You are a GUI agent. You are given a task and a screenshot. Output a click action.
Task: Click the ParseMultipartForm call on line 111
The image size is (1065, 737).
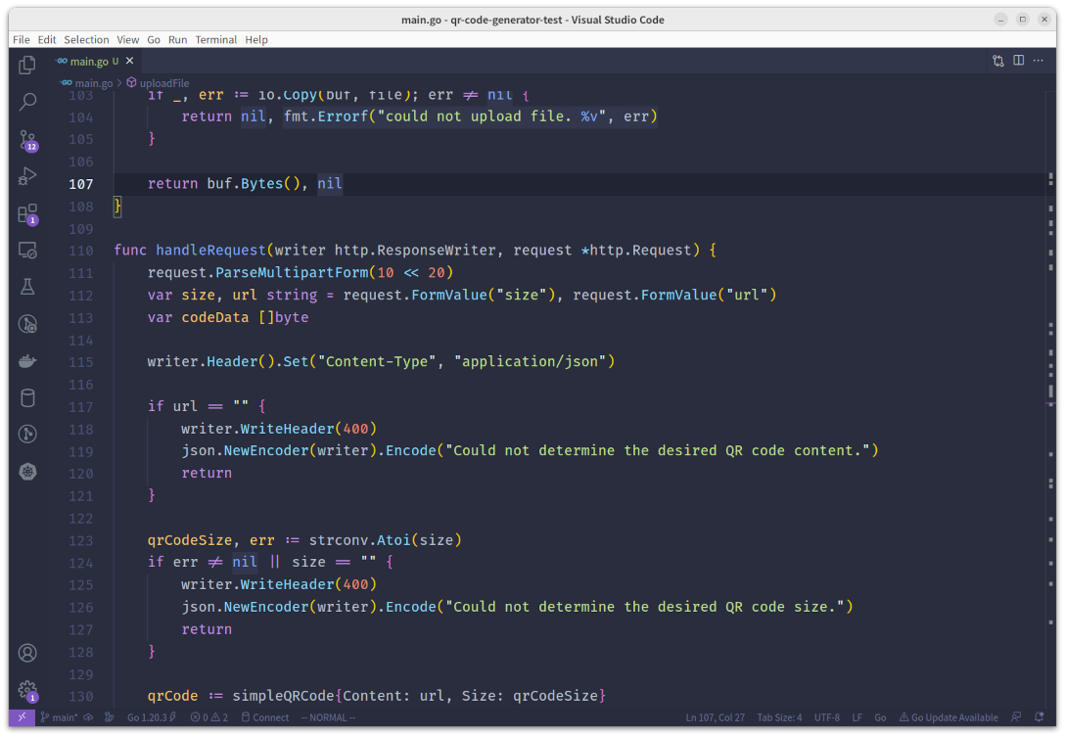tap(292, 272)
